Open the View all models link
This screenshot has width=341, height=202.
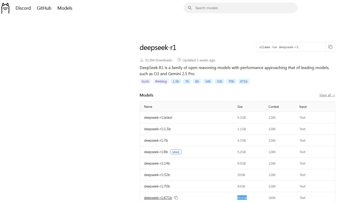(327, 95)
